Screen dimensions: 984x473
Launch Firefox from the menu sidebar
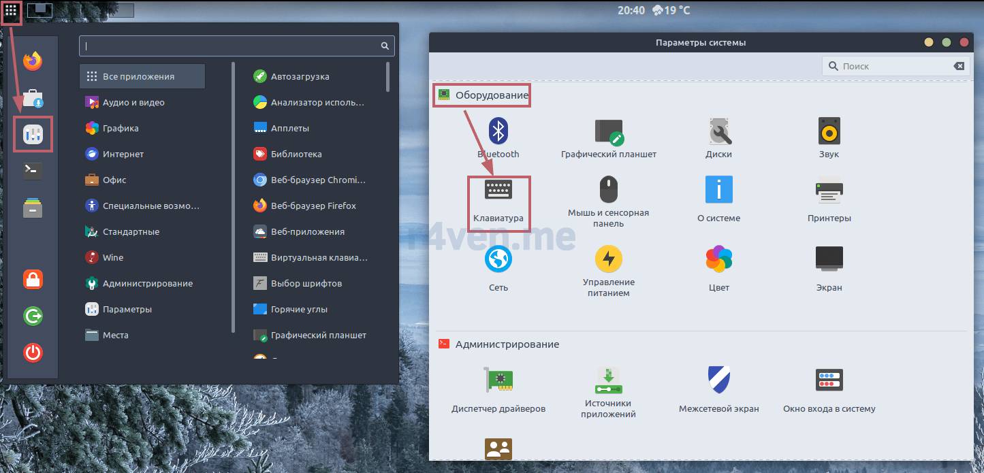click(x=33, y=61)
